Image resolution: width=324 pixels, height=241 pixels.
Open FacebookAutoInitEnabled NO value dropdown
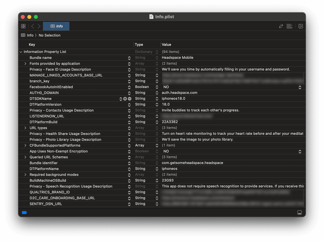tap(300, 87)
